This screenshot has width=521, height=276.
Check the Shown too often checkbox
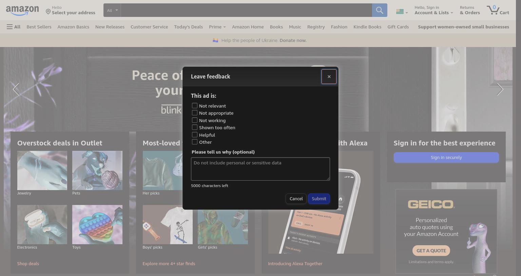195,127
